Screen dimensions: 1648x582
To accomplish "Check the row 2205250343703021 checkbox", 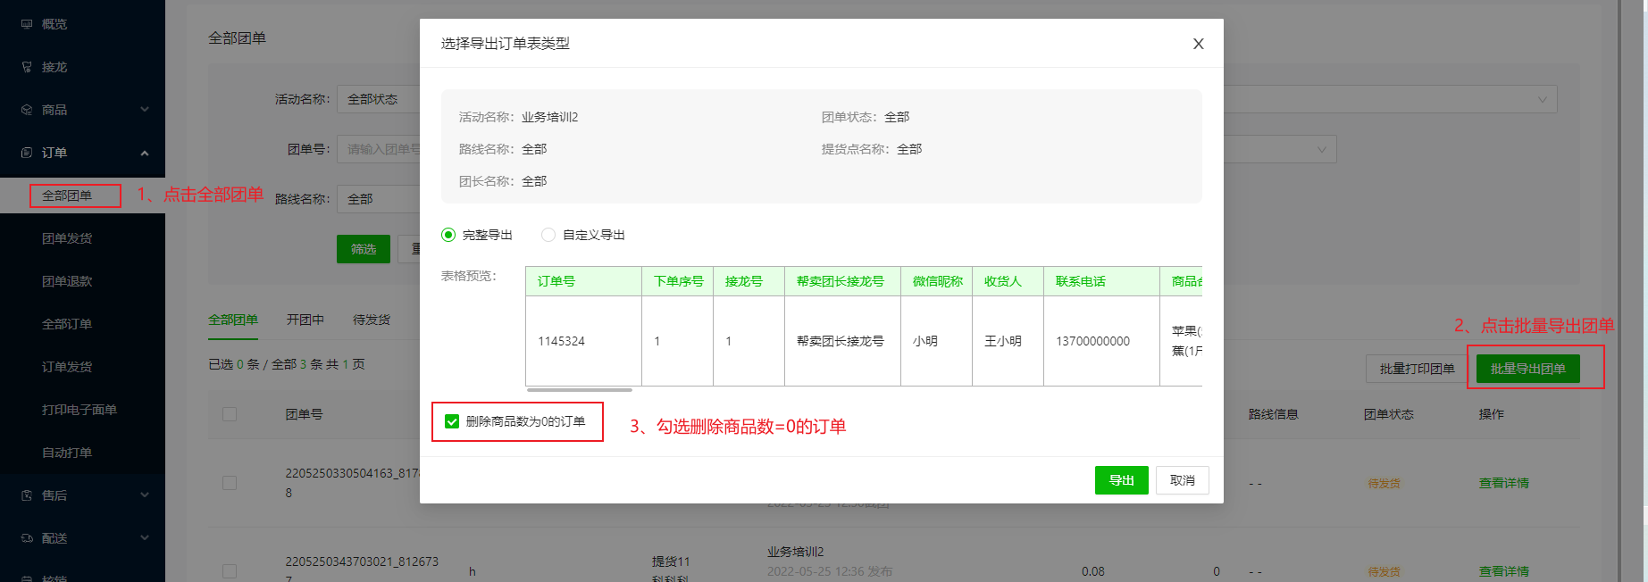I will 230,571.
